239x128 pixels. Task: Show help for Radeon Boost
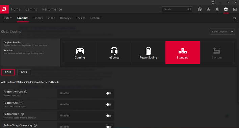[x=22, y=114]
